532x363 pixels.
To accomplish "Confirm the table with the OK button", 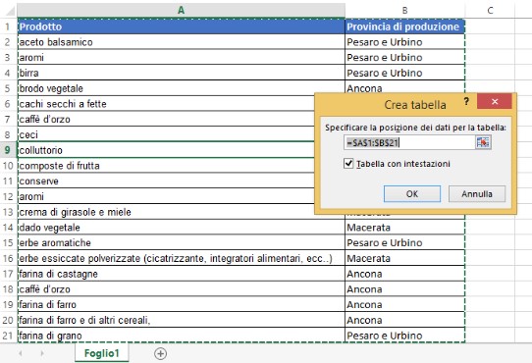I will pos(412,193).
